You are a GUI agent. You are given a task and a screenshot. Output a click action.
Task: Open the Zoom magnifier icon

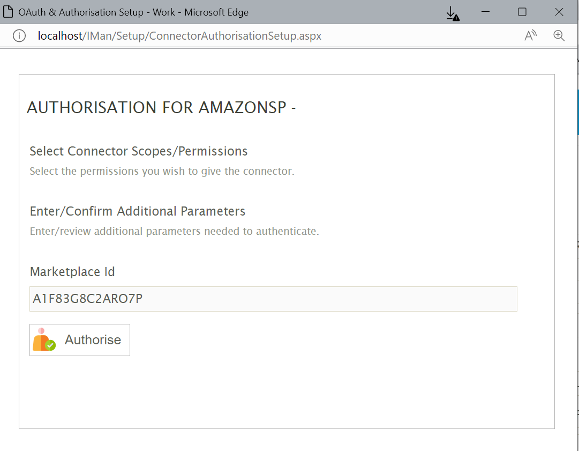tap(559, 36)
